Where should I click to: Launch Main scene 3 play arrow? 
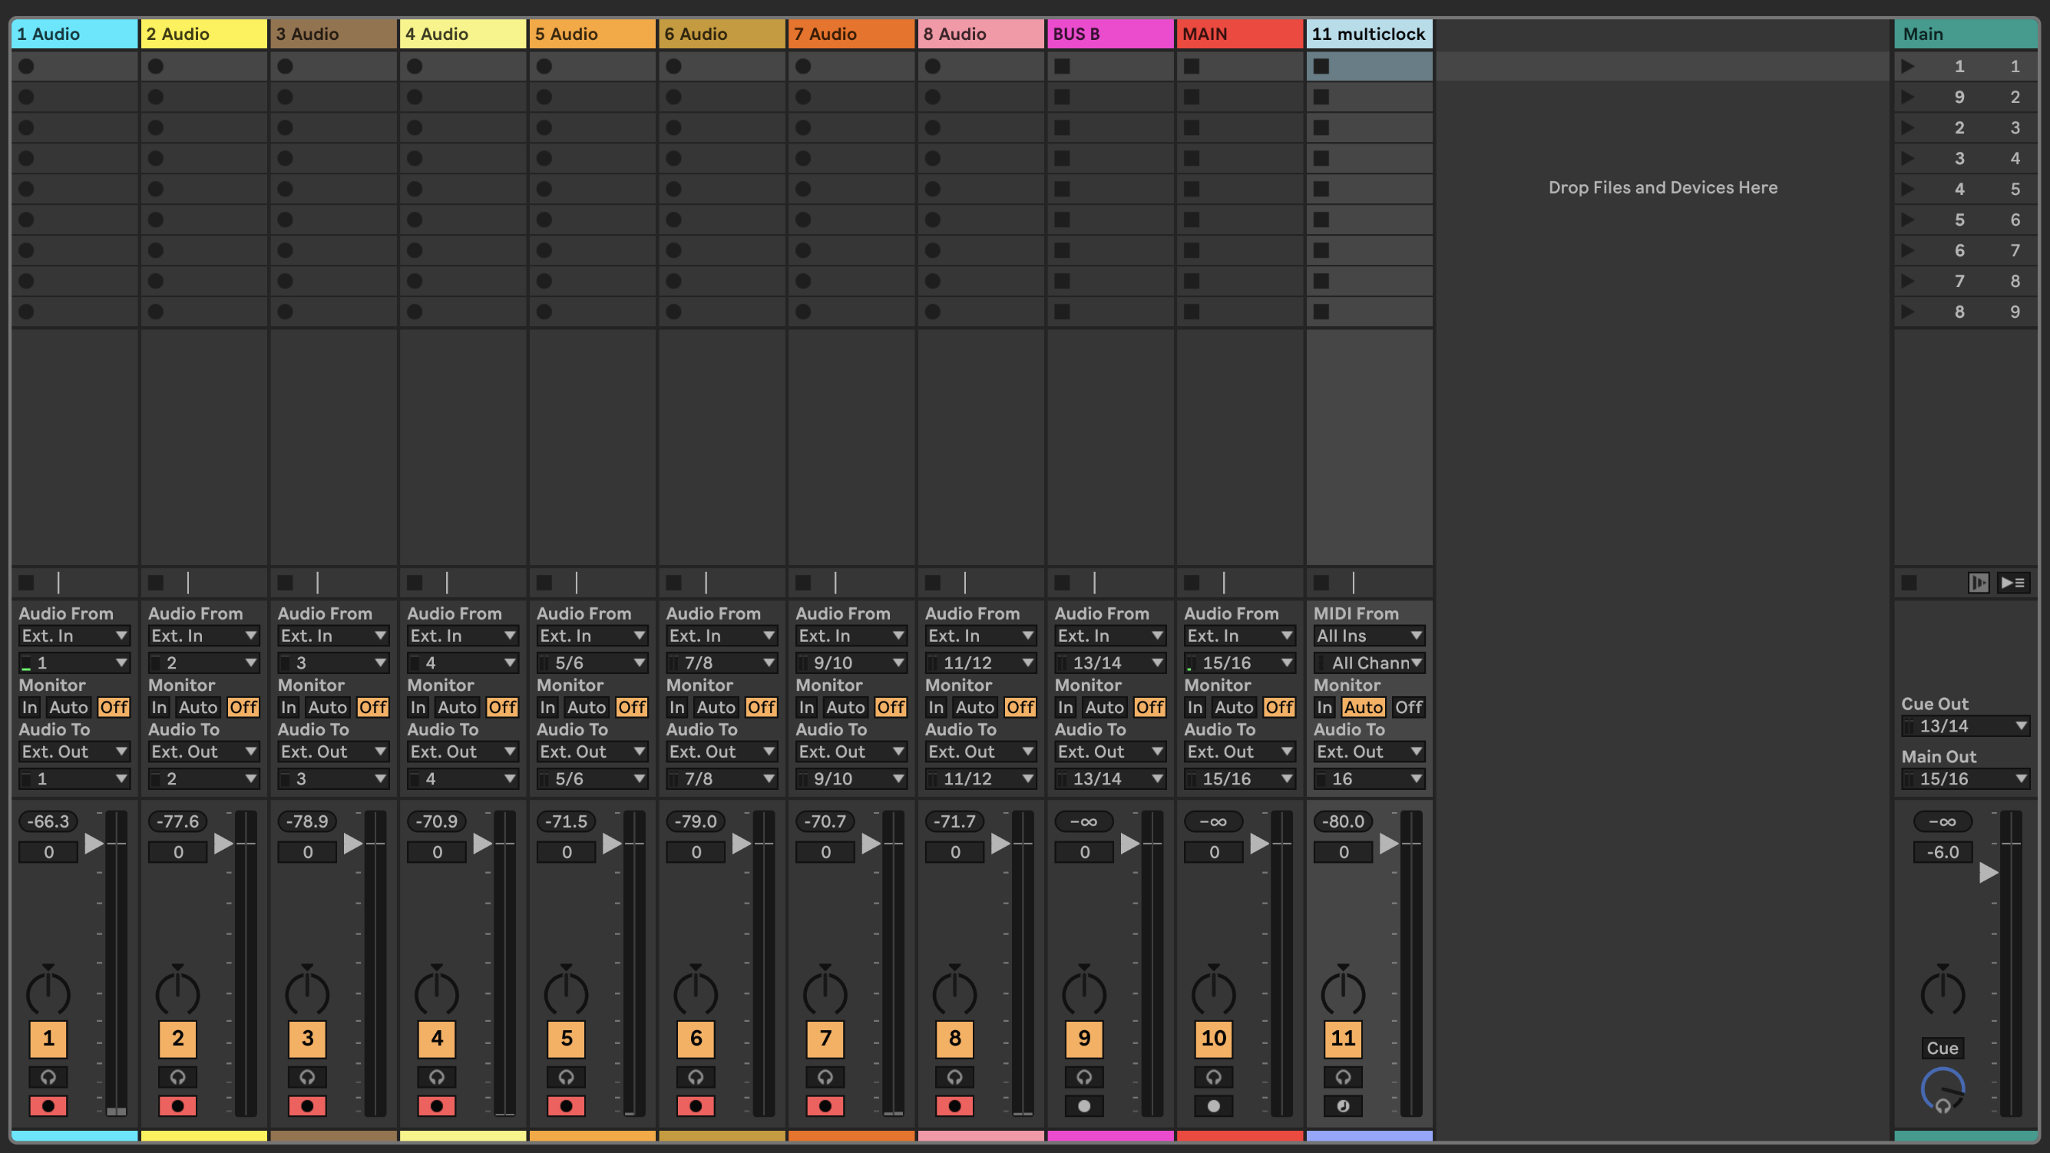[1907, 127]
